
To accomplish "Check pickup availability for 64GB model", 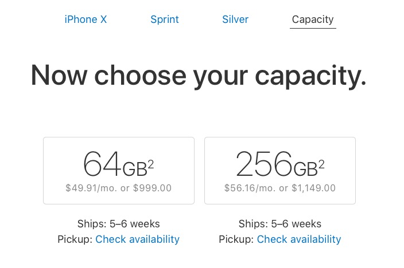I will pos(137,239).
